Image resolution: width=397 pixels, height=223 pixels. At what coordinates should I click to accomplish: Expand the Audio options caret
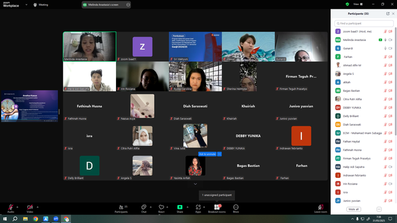[17, 207]
